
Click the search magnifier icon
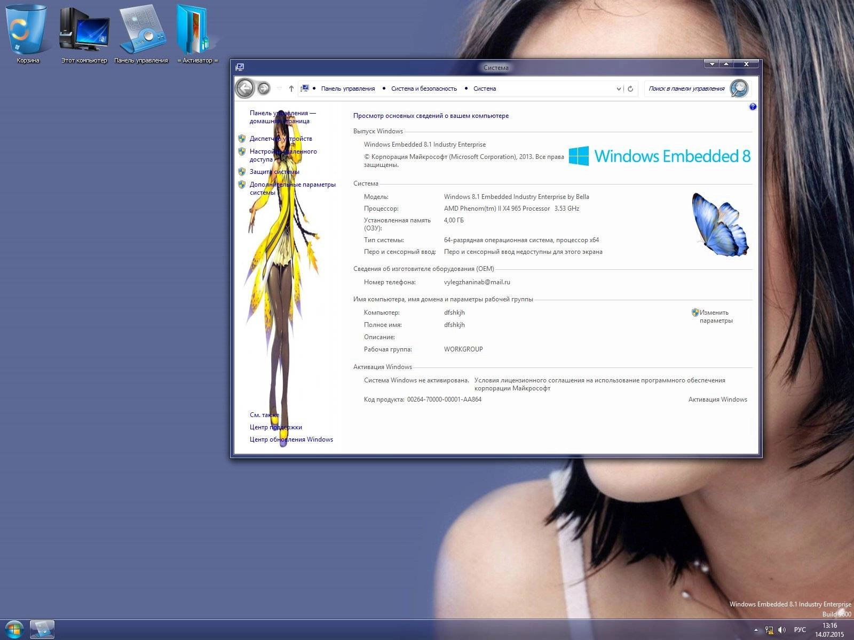pyautogui.click(x=739, y=88)
